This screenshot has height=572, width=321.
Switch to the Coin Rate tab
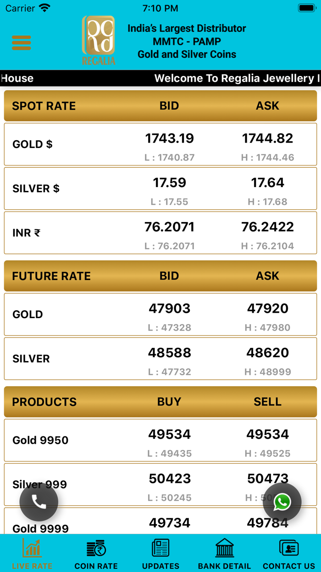[96, 554]
